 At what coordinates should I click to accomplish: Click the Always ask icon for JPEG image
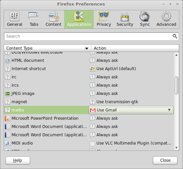(x=92, y=94)
